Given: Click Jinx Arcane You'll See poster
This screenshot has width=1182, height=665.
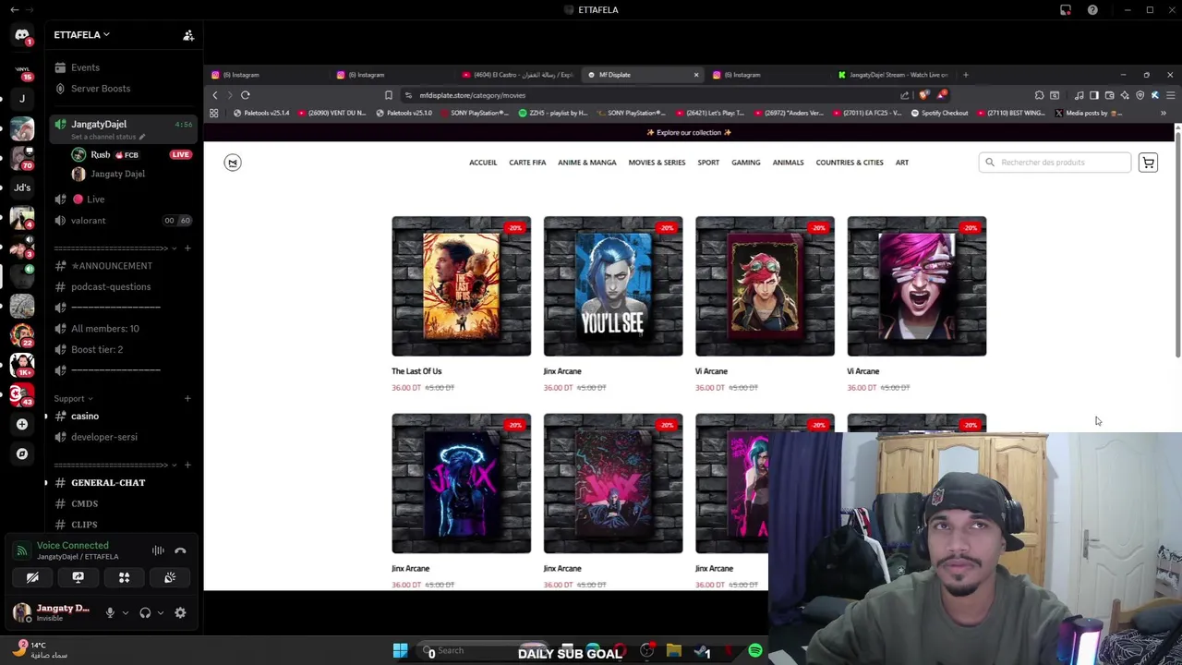Looking at the screenshot, I should click(613, 286).
